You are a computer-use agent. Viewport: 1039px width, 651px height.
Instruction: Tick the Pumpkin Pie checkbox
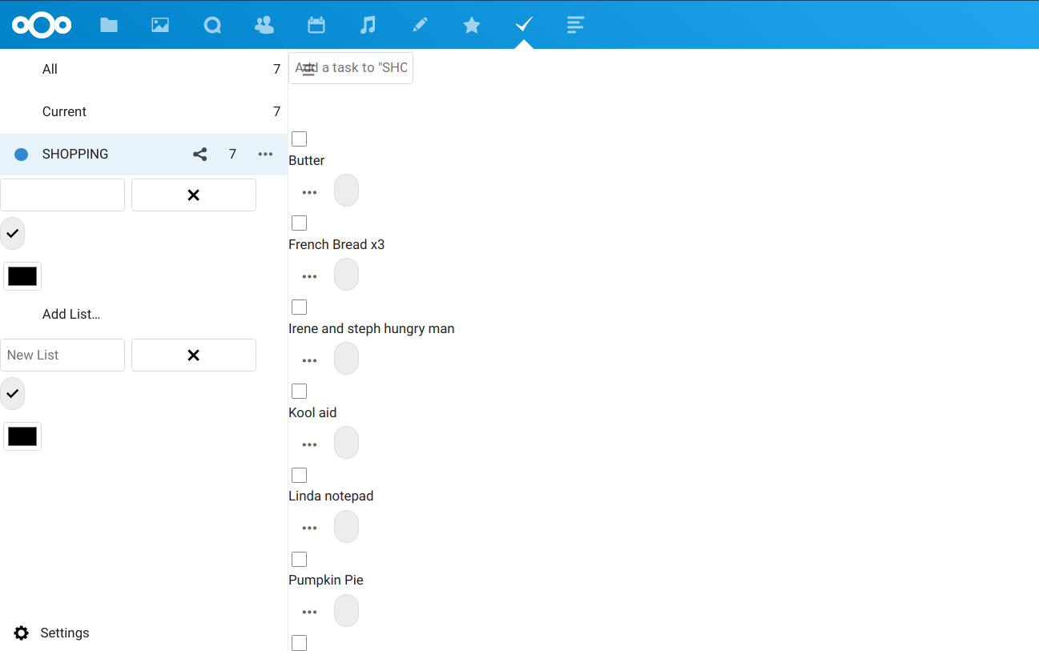click(x=299, y=559)
